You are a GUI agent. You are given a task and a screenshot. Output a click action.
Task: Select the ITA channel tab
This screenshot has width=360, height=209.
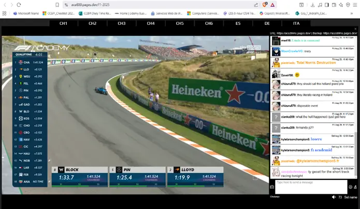(x=296, y=23)
